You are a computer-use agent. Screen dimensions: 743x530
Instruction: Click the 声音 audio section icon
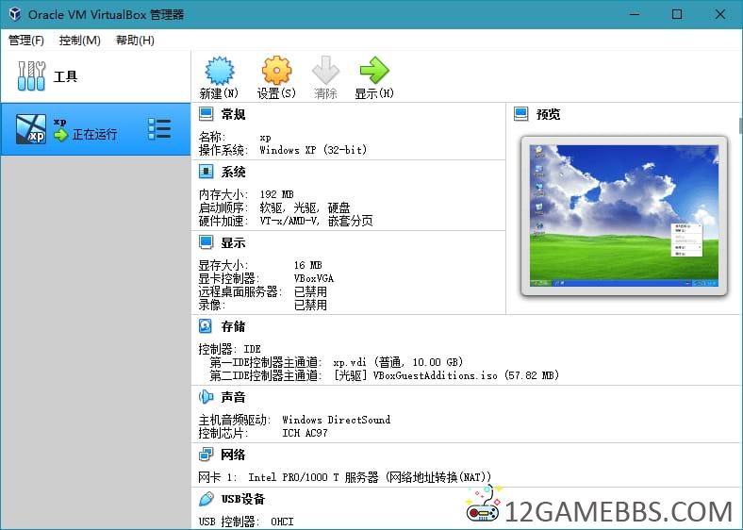206,397
